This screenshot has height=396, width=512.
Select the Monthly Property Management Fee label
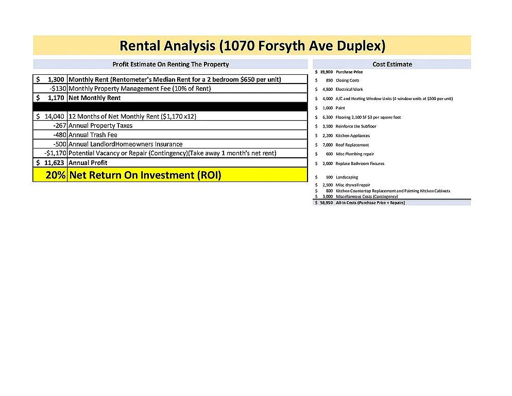pyautogui.click(x=140, y=89)
